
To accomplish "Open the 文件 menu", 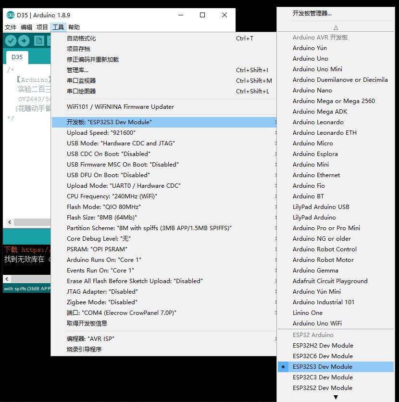I will coord(11,27).
